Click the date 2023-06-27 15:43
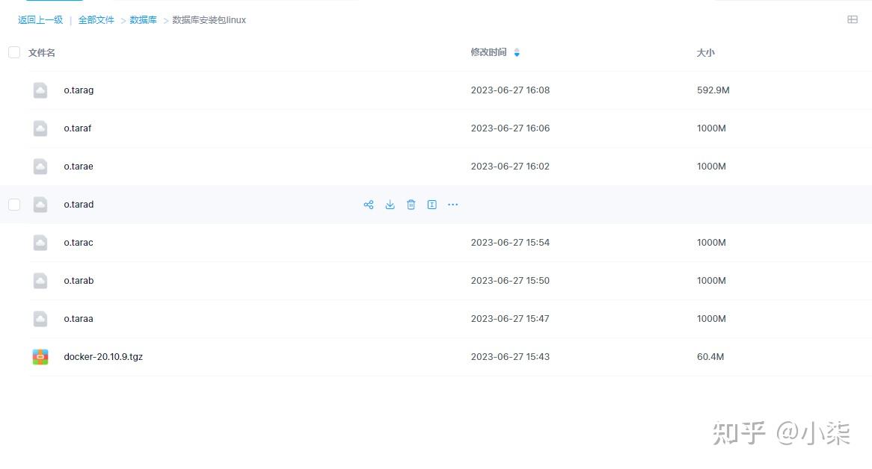Screen dimensions: 872x469 510,357
